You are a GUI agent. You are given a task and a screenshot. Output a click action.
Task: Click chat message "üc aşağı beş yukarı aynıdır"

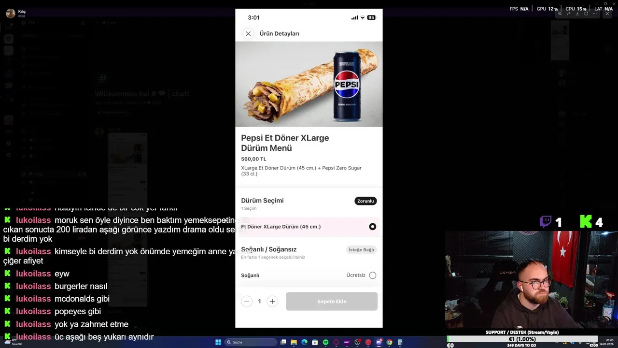pyautogui.click(x=104, y=337)
